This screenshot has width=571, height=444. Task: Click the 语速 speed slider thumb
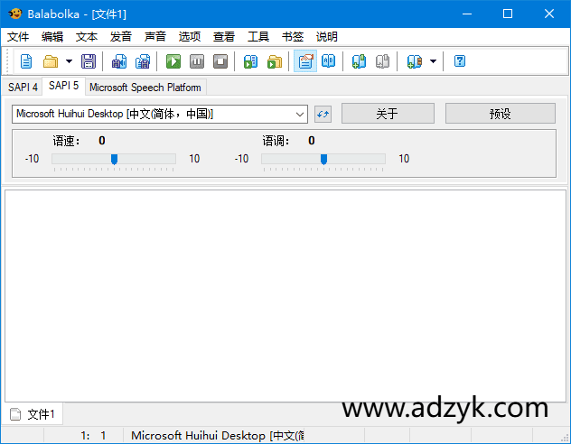pos(114,159)
